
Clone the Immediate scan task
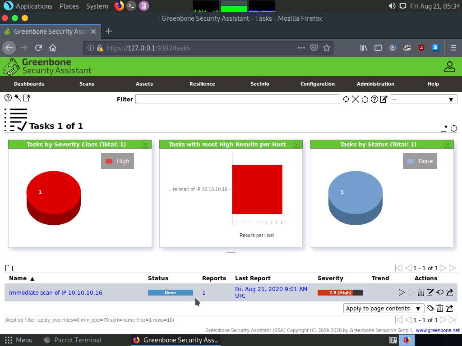(439, 292)
